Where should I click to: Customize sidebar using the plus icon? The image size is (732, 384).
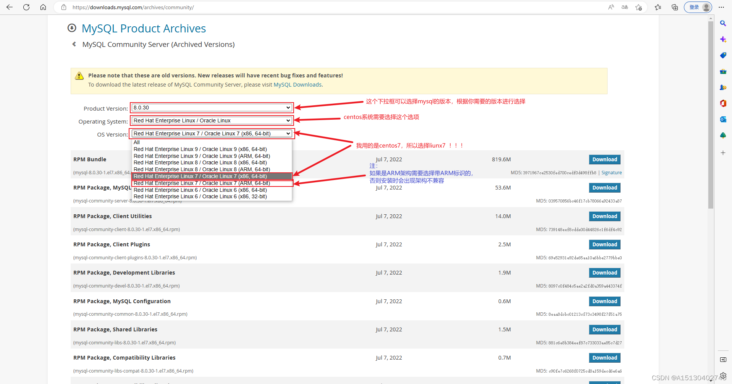723,153
